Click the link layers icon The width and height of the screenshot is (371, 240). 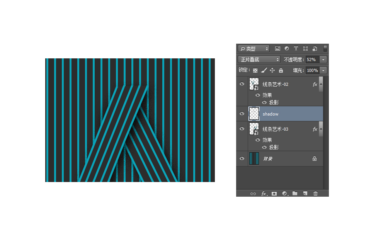pyautogui.click(x=253, y=194)
